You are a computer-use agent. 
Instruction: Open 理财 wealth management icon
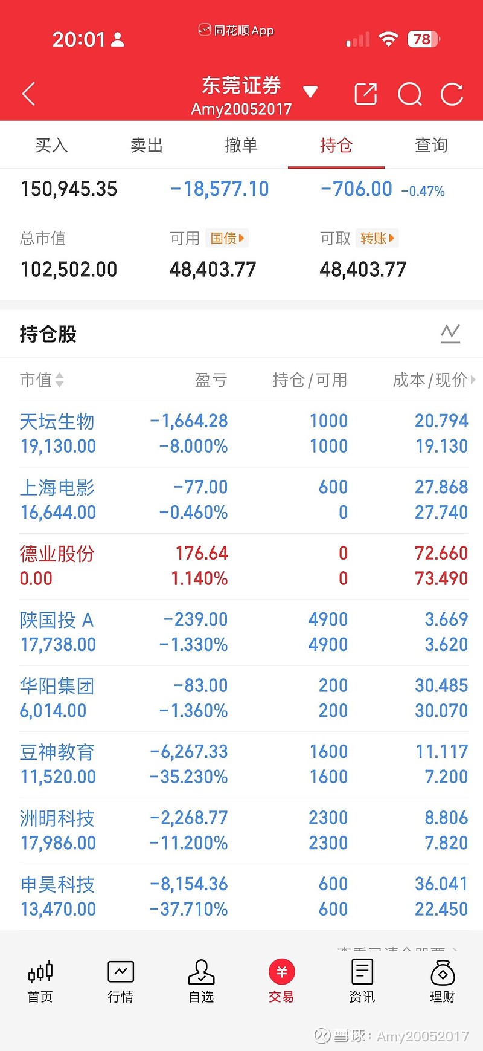pos(443,981)
